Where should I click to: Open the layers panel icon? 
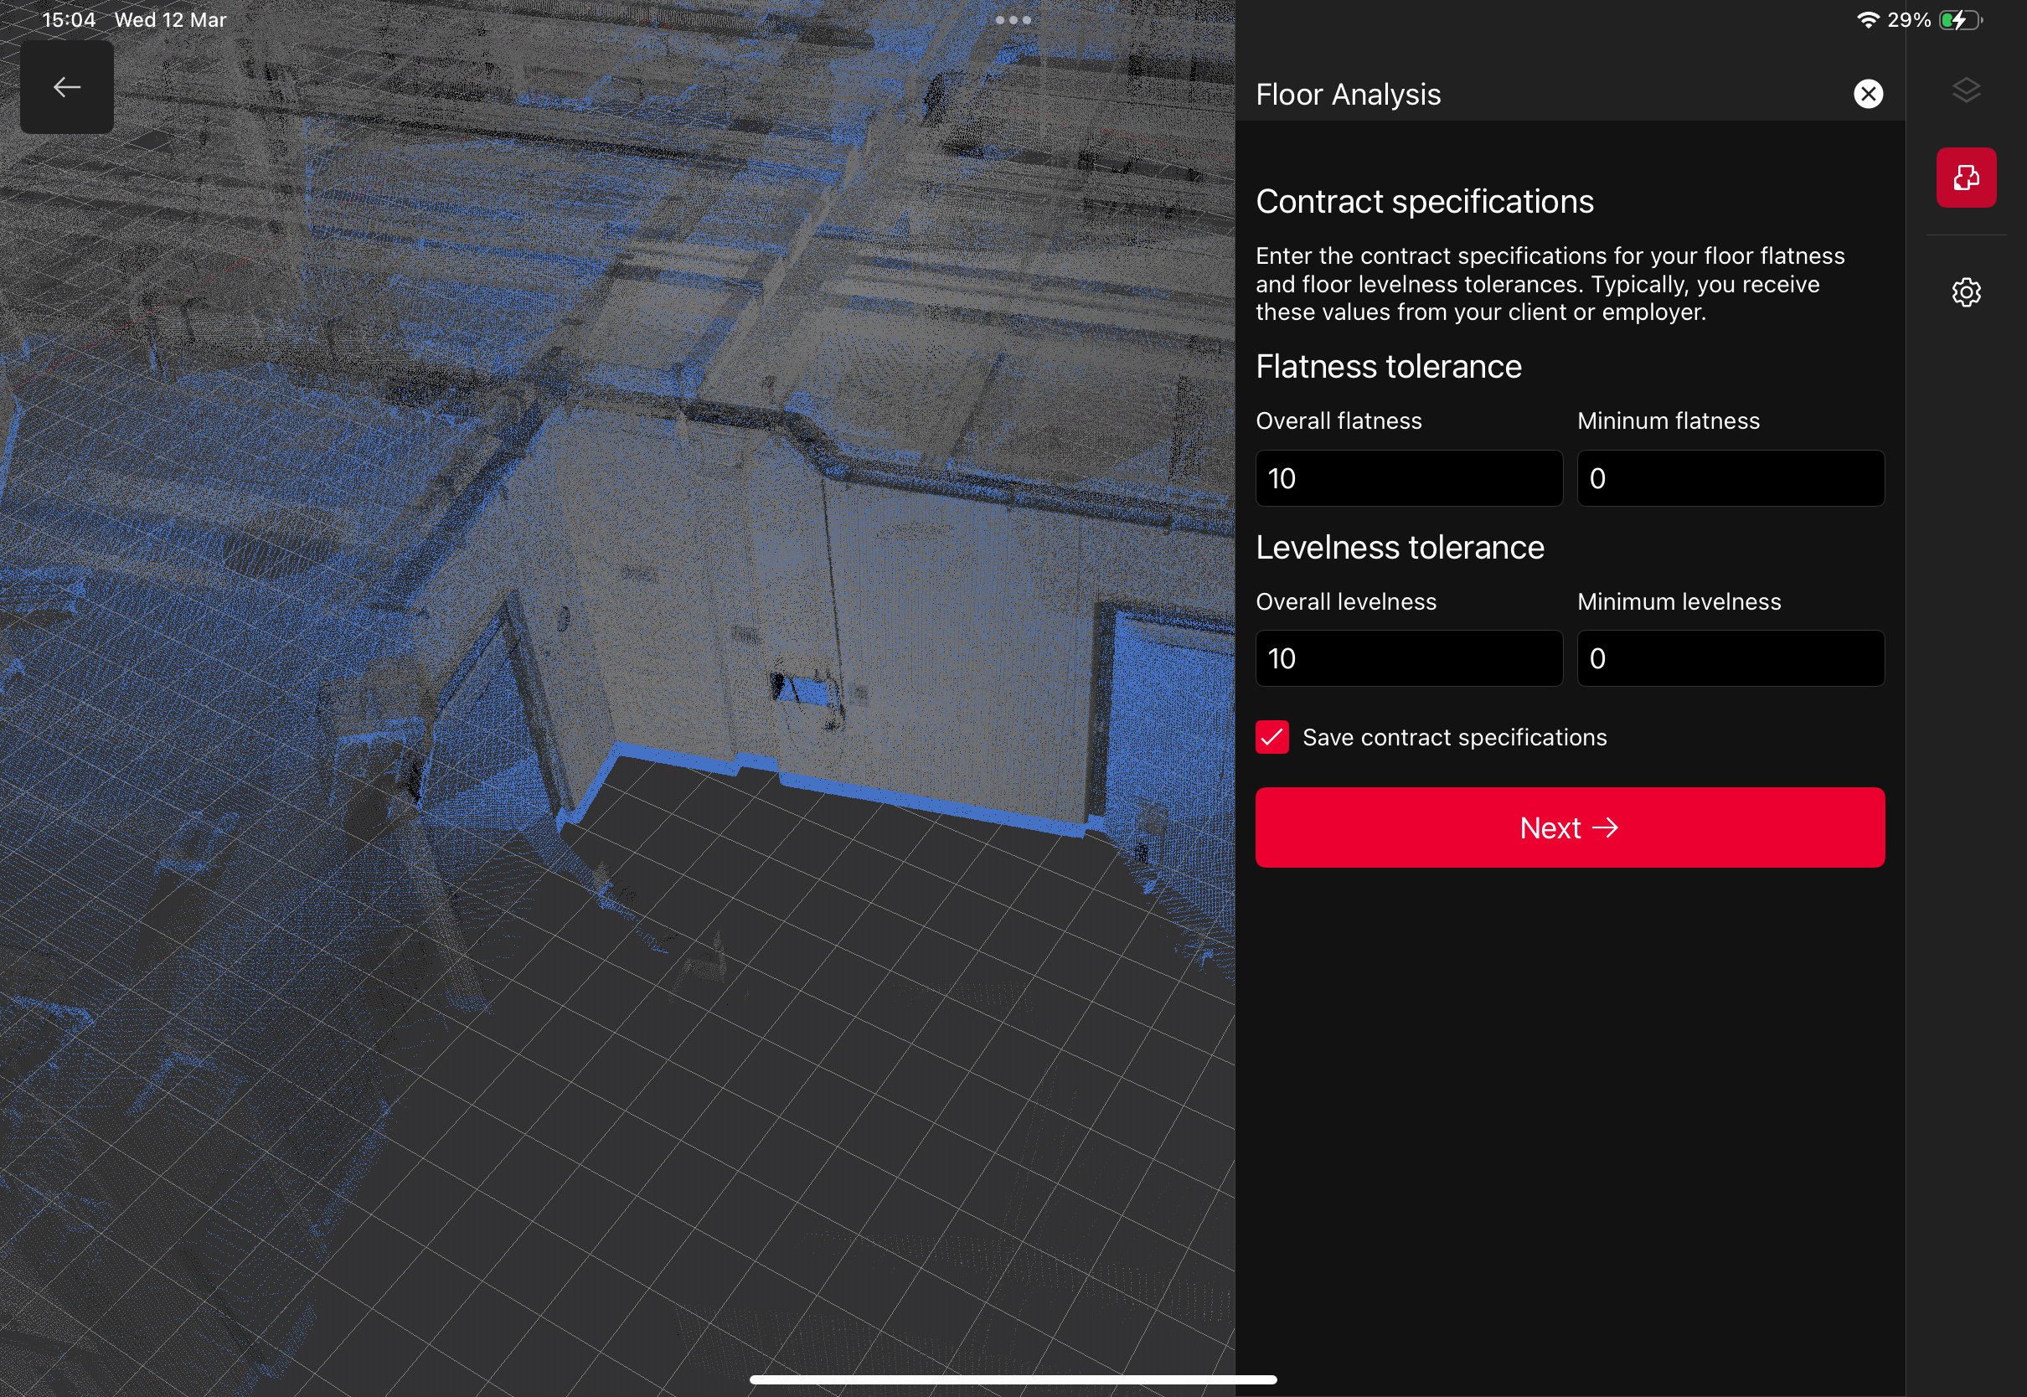click(1966, 90)
